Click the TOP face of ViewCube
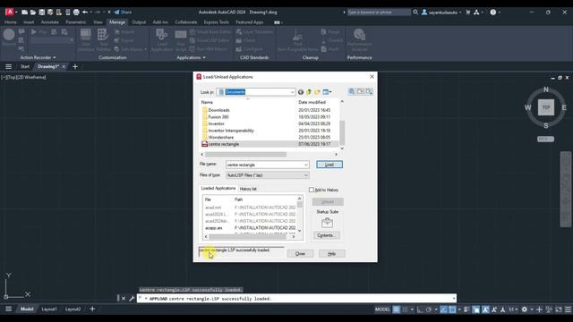Viewport: 573px width, 322px height. 545,107
